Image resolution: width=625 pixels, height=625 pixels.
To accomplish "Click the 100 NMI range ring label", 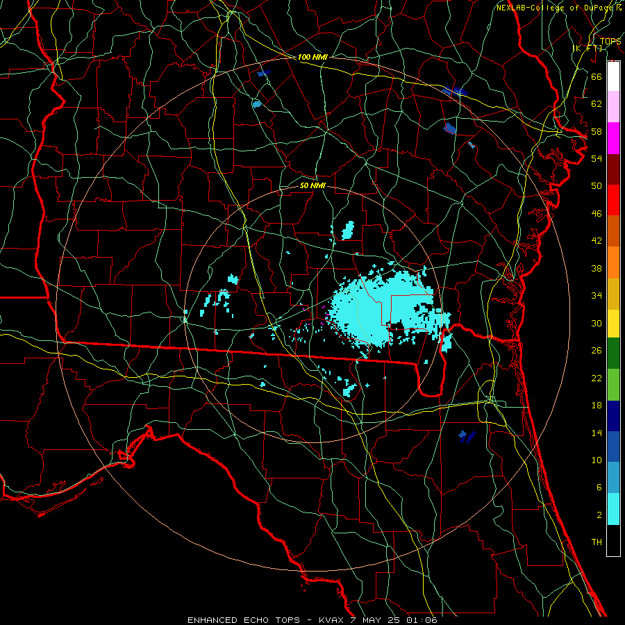I will (x=312, y=57).
